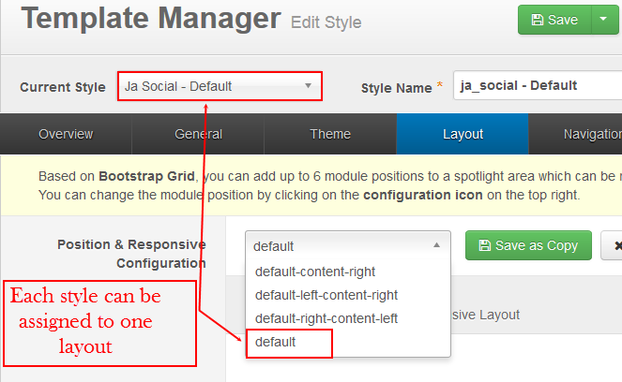Image resolution: width=622 pixels, height=382 pixels.
Task: Click the Save as Copy button
Action: [x=528, y=245]
